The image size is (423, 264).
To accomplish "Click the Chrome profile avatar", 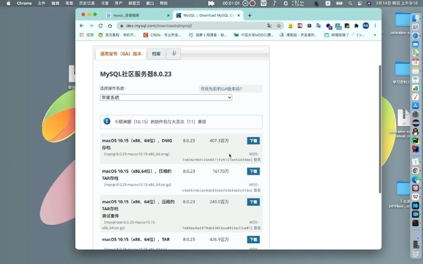I will click(x=365, y=26).
